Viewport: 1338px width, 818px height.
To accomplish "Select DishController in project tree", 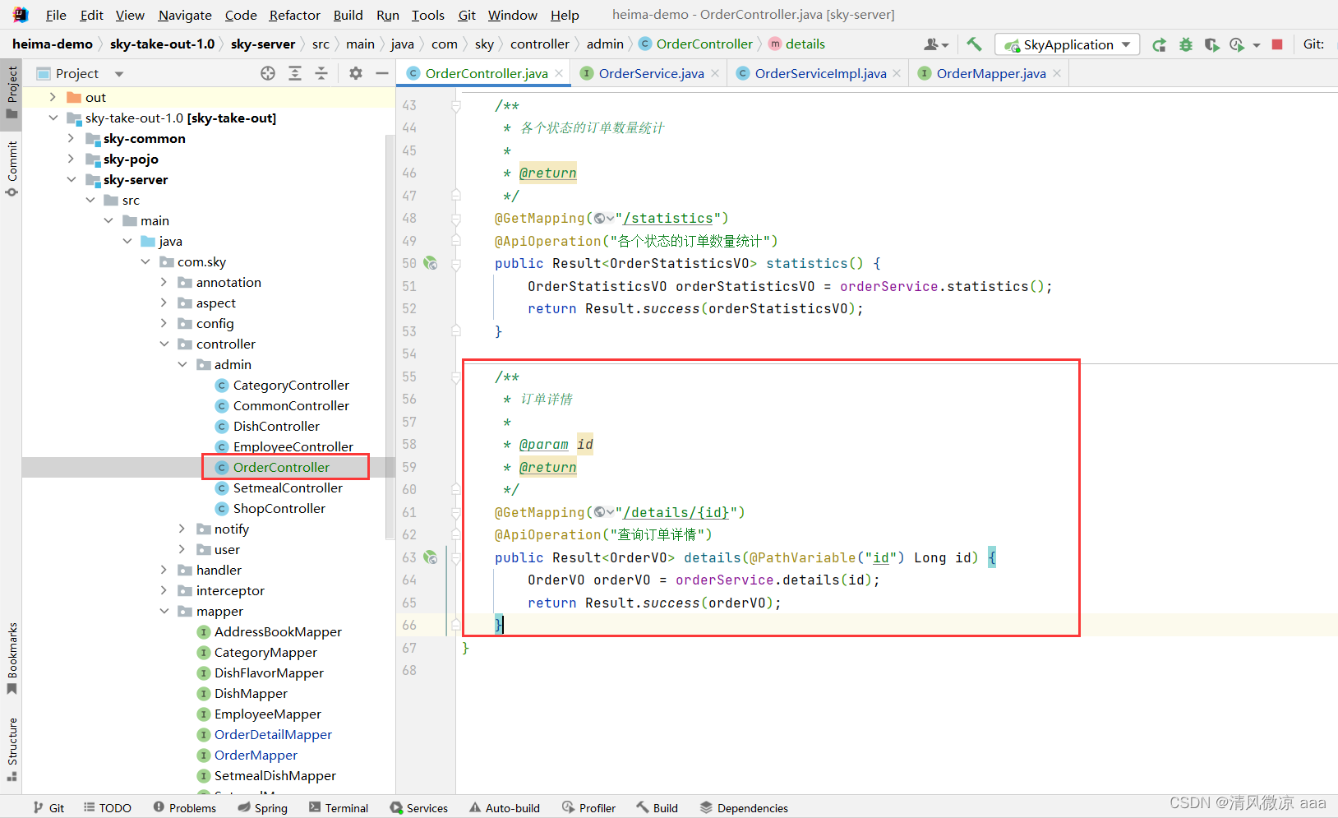I will click(x=276, y=426).
